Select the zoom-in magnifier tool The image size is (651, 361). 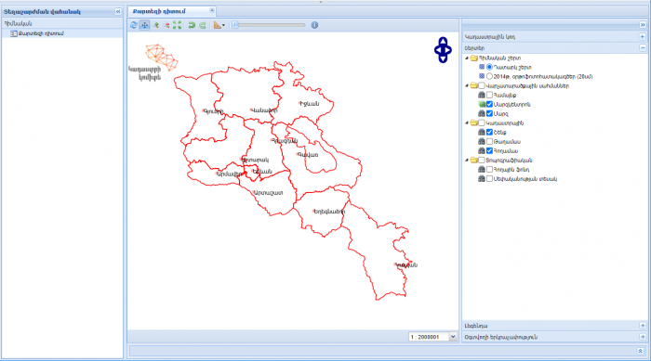(x=156, y=25)
